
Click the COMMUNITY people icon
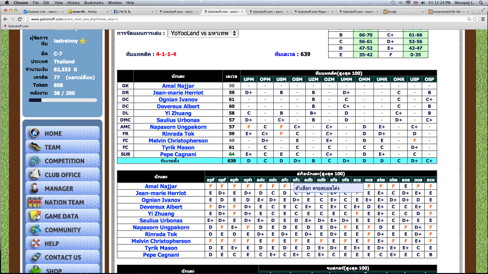pos(36,230)
